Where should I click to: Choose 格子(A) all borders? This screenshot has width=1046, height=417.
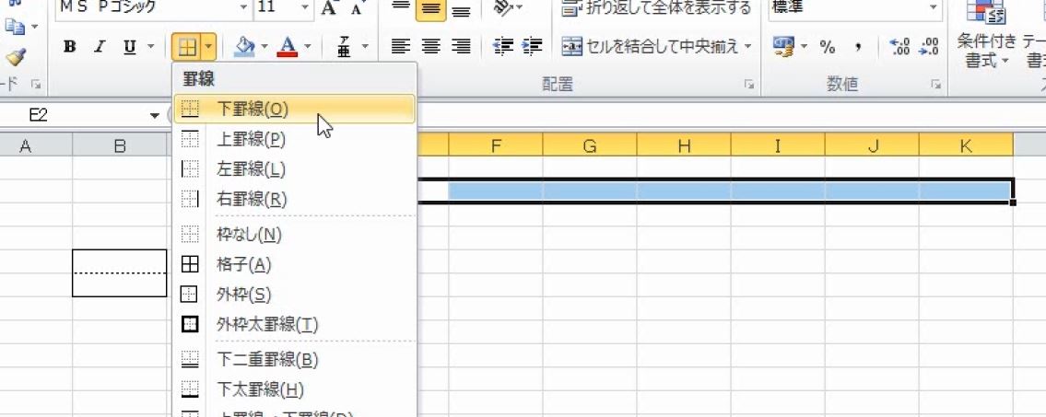pos(294,264)
